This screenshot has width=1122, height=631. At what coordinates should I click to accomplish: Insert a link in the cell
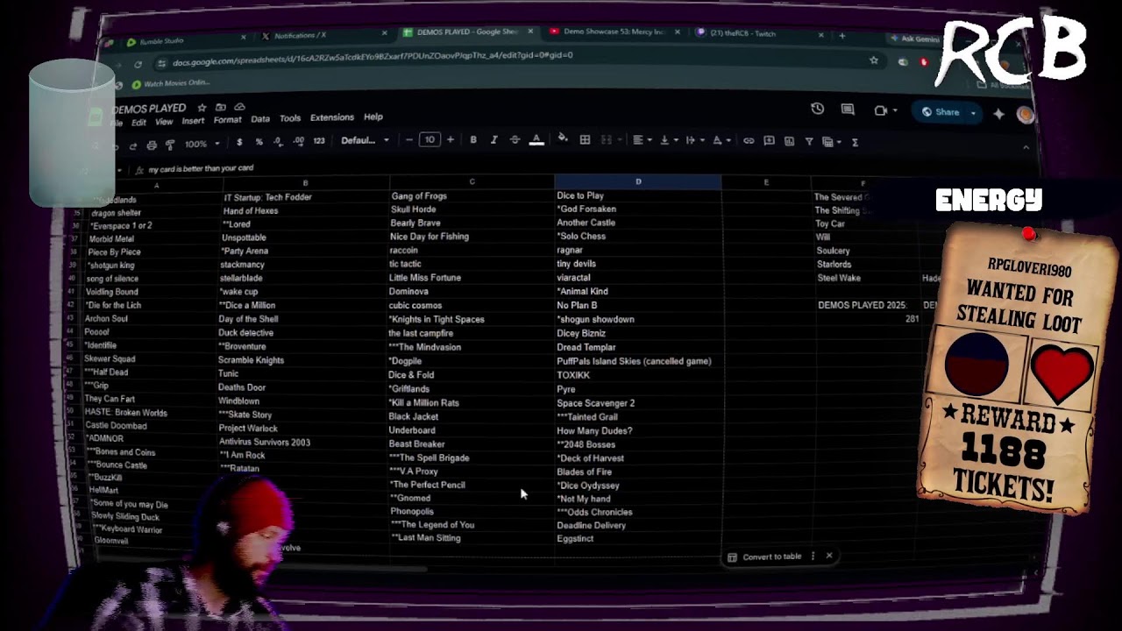click(749, 141)
